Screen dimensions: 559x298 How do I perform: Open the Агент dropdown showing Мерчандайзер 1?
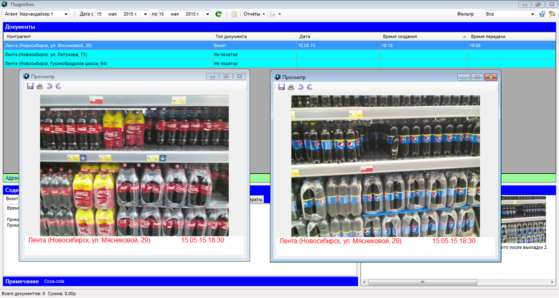[66, 14]
